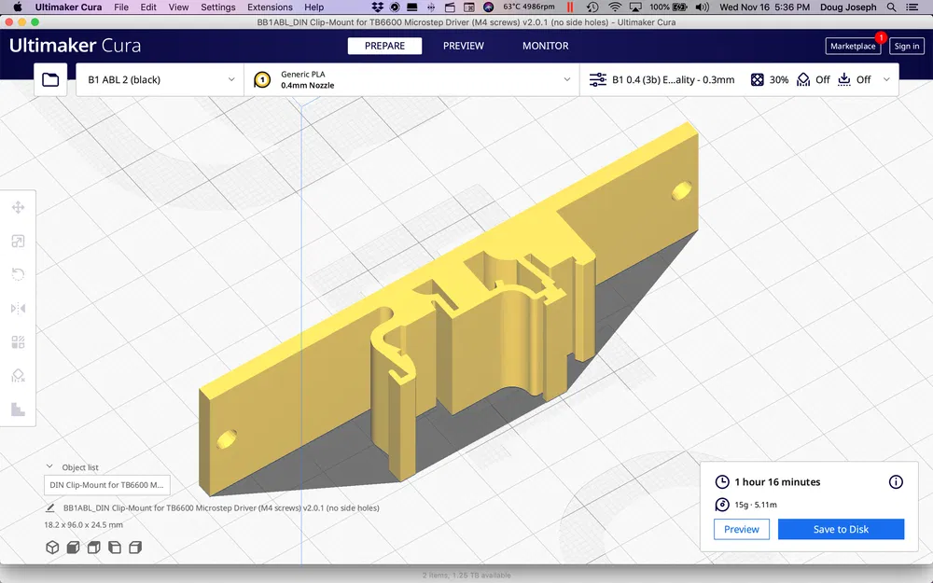The height and width of the screenshot is (583, 933).
Task: Open the Per Model Settings tool
Action: tap(18, 342)
